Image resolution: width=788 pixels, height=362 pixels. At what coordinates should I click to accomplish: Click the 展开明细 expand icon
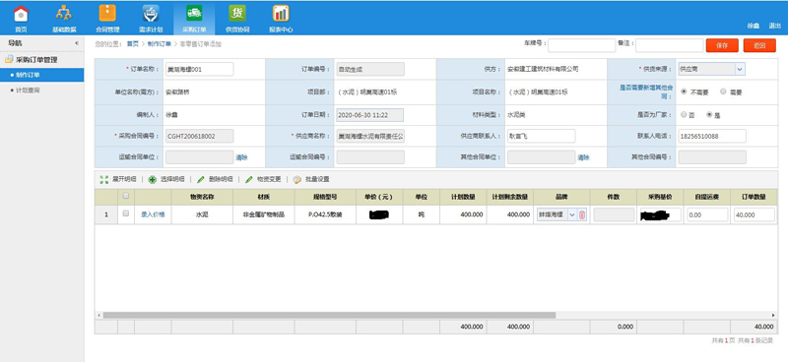point(104,179)
